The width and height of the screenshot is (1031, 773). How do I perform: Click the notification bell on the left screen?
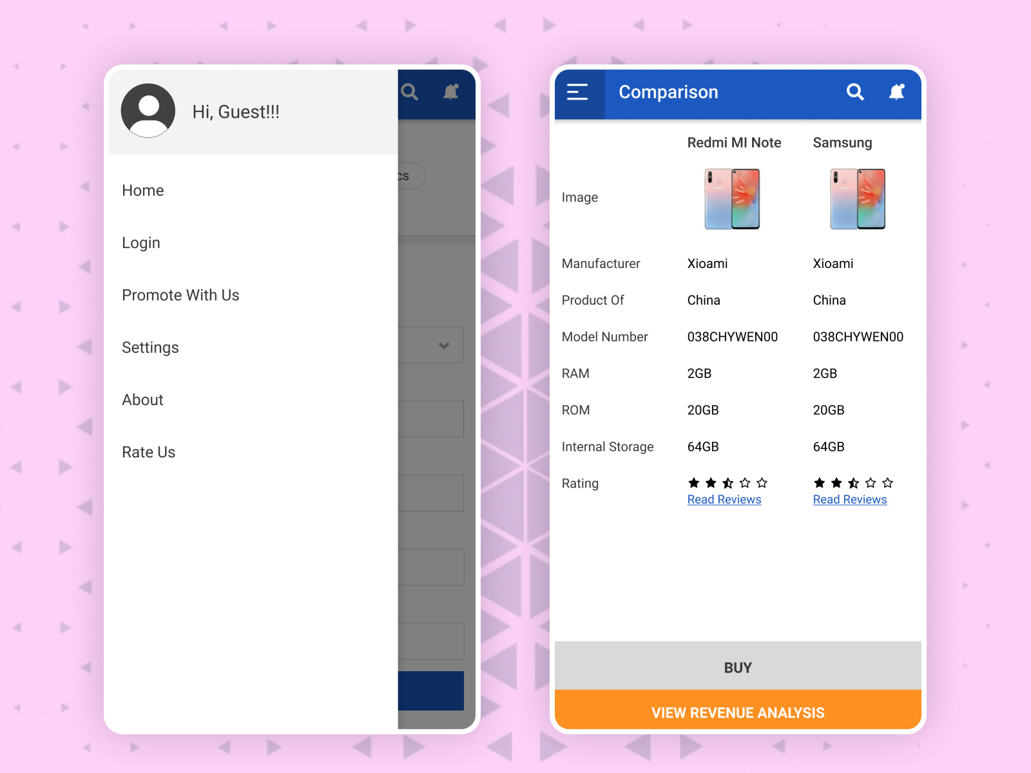(x=450, y=92)
